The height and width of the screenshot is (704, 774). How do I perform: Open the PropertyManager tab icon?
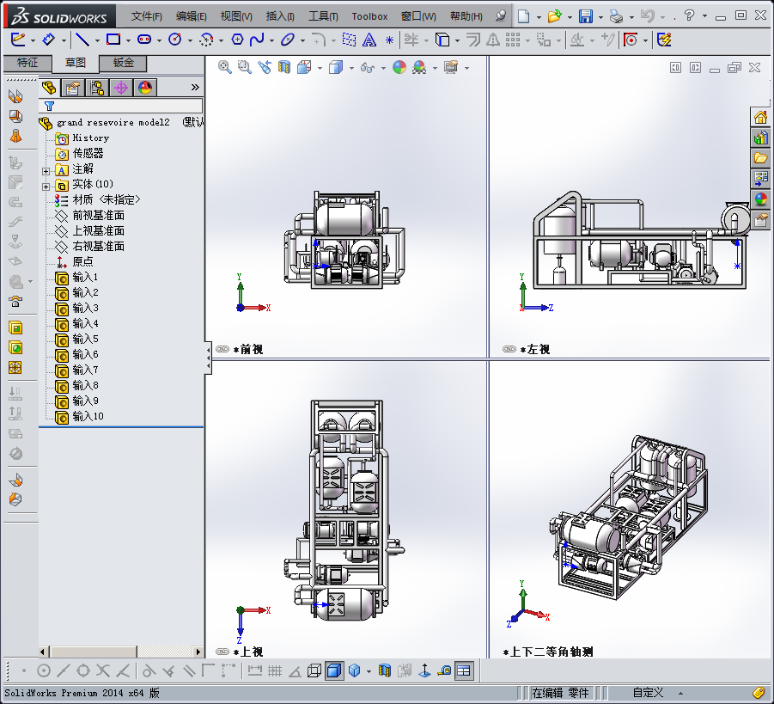pyautogui.click(x=73, y=88)
